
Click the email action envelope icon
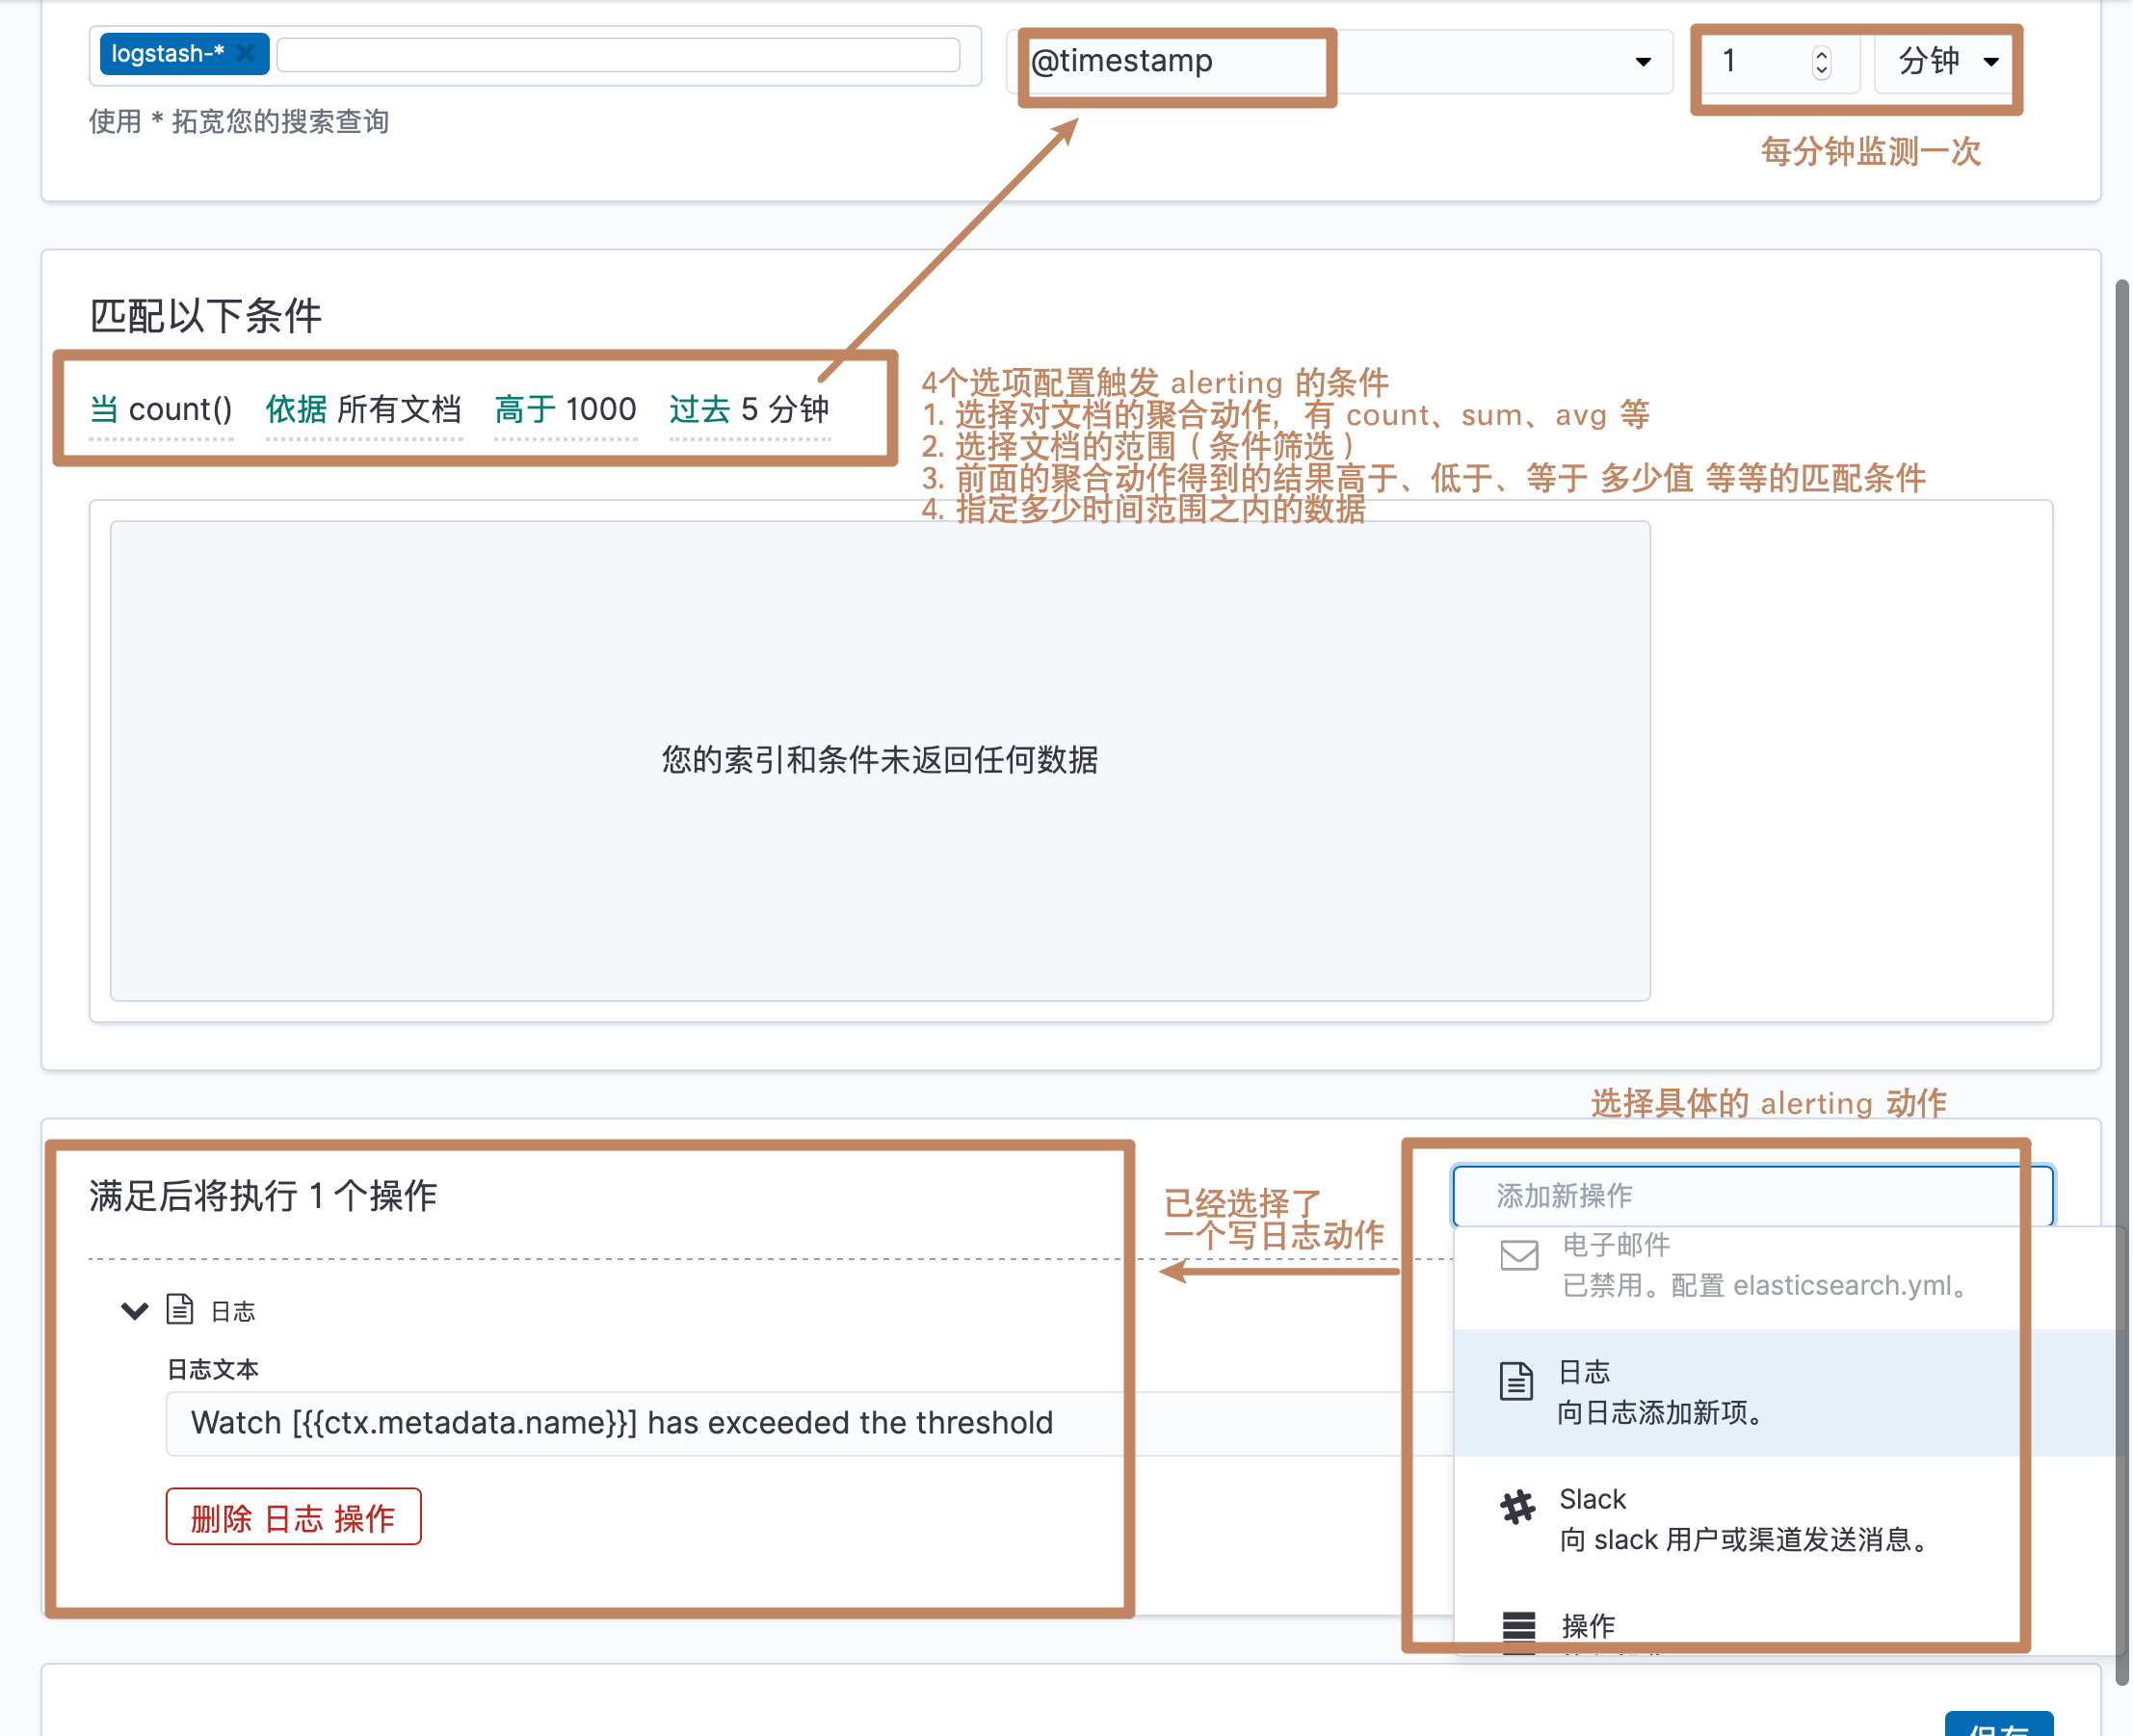coord(1518,1254)
